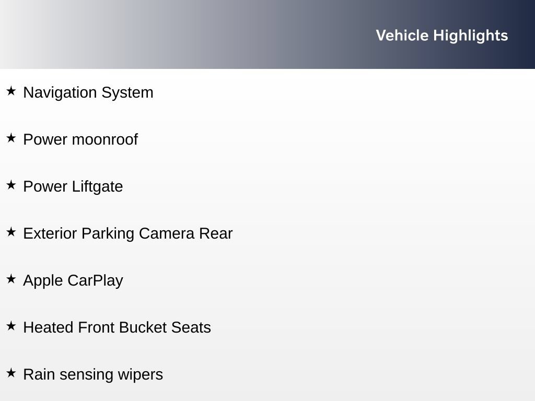The height and width of the screenshot is (401, 535).
Task: Click the Exterior Parking Camera Rear text
Action: point(128,234)
